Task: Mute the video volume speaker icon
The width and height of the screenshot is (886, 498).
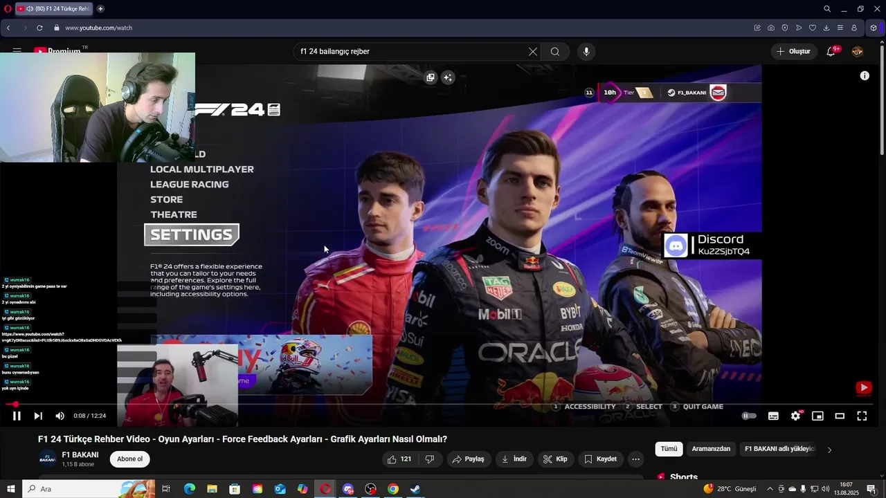Action: (x=60, y=416)
